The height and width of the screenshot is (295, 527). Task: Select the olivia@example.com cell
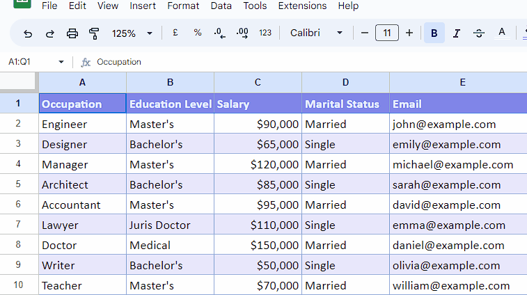point(459,265)
